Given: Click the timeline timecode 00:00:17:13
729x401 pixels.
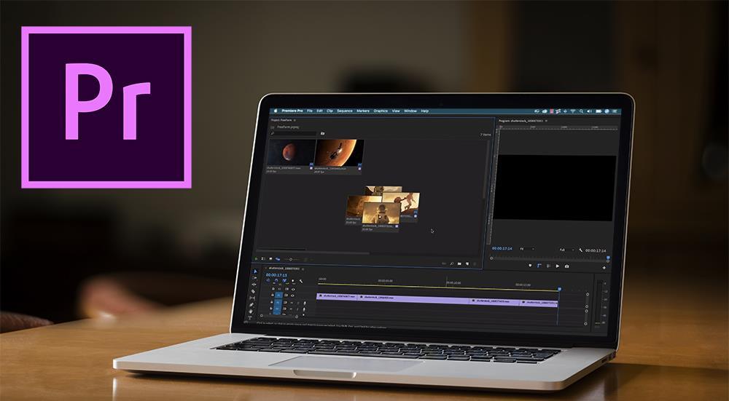Looking at the screenshot, I should [x=276, y=275].
